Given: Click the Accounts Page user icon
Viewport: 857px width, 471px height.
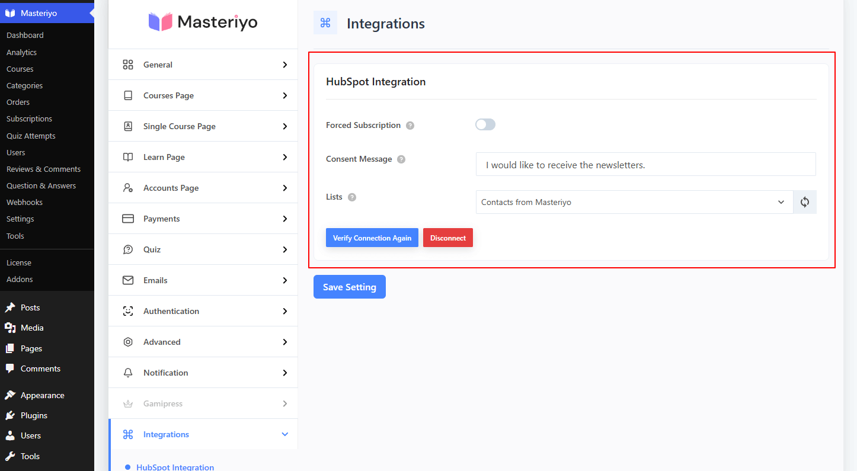Looking at the screenshot, I should click(128, 188).
